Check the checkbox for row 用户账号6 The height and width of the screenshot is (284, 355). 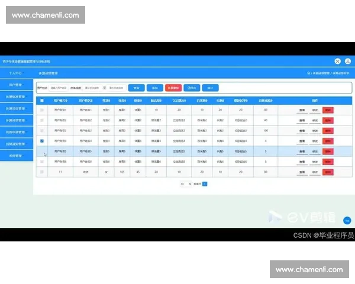click(42, 162)
